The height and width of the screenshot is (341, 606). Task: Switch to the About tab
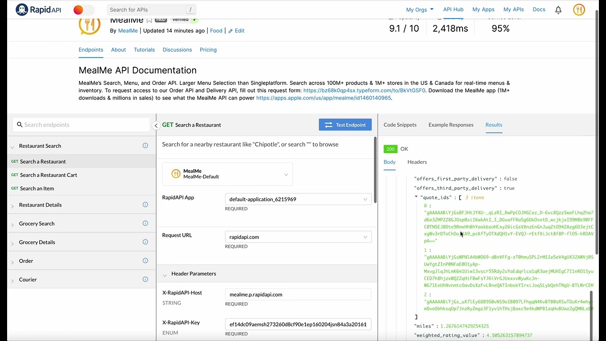118,50
